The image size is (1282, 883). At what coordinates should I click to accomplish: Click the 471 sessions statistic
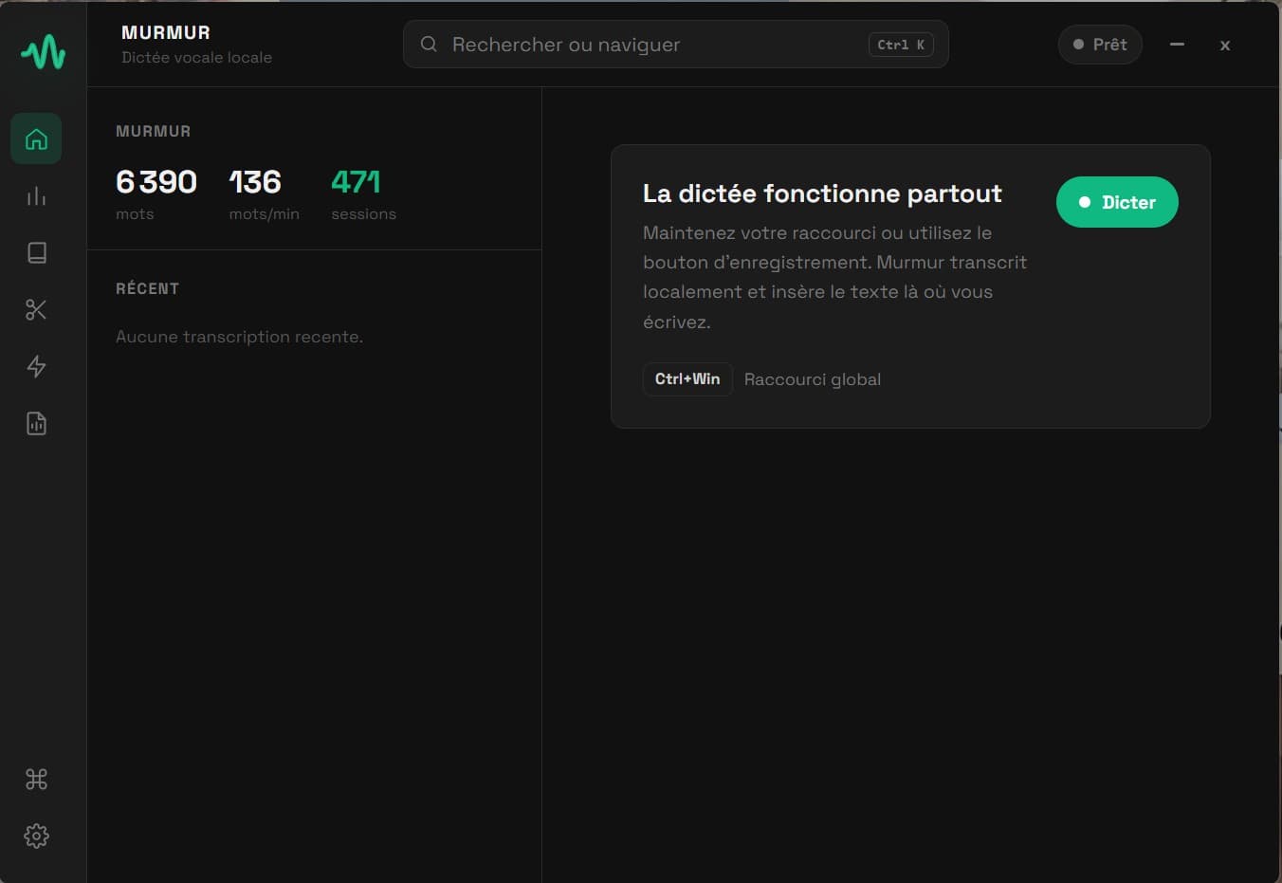tap(363, 193)
